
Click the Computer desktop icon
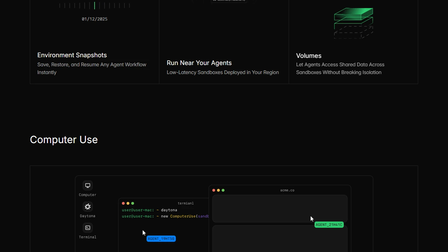pyautogui.click(x=88, y=185)
